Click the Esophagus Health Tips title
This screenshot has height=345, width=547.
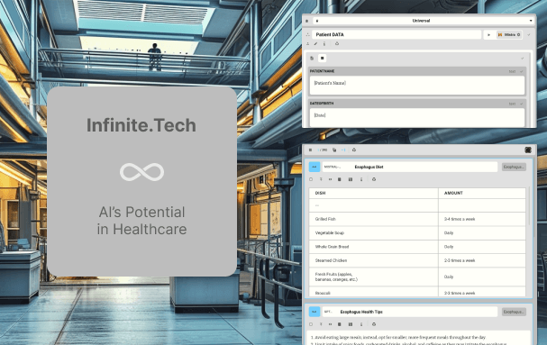click(x=361, y=312)
